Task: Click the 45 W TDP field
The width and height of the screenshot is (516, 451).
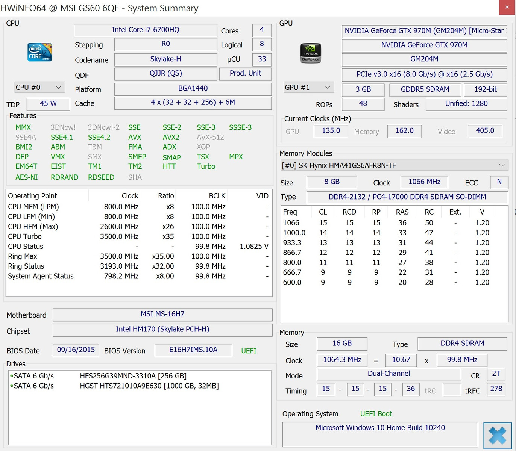Action: pyautogui.click(x=49, y=104)
